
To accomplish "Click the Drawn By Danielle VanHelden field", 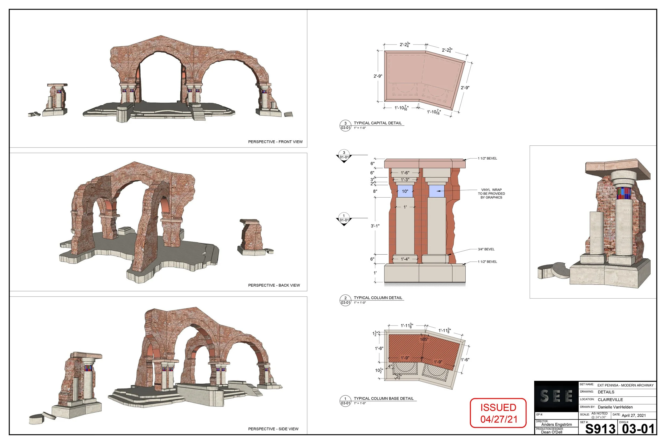I will 615,407.
